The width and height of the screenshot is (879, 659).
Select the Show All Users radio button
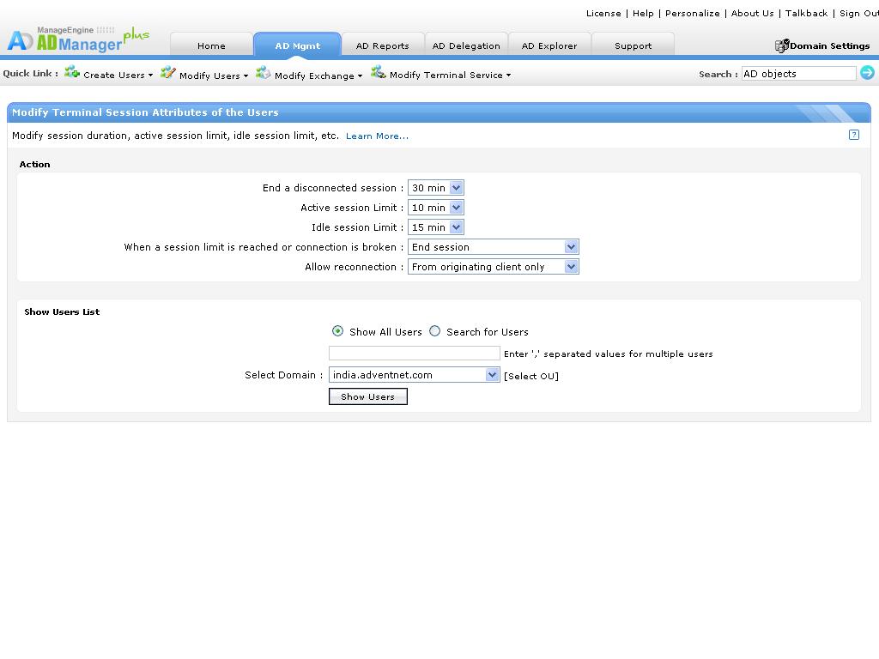point(337,331)
